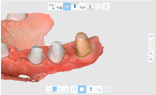The image size is (156, 95).
Task: Click the upper magnifier zoom icon
Action: [x=151, y=54]
